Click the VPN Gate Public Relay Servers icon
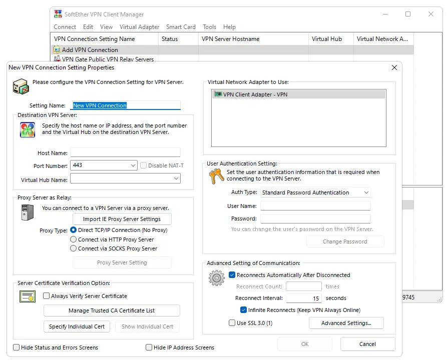The image size is (448, 362). pos(57,59)
